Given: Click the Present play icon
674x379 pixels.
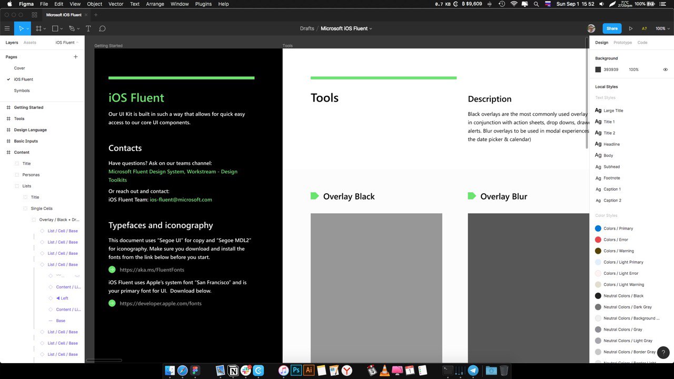Looking at the screenshot, I should click(631, 28).
